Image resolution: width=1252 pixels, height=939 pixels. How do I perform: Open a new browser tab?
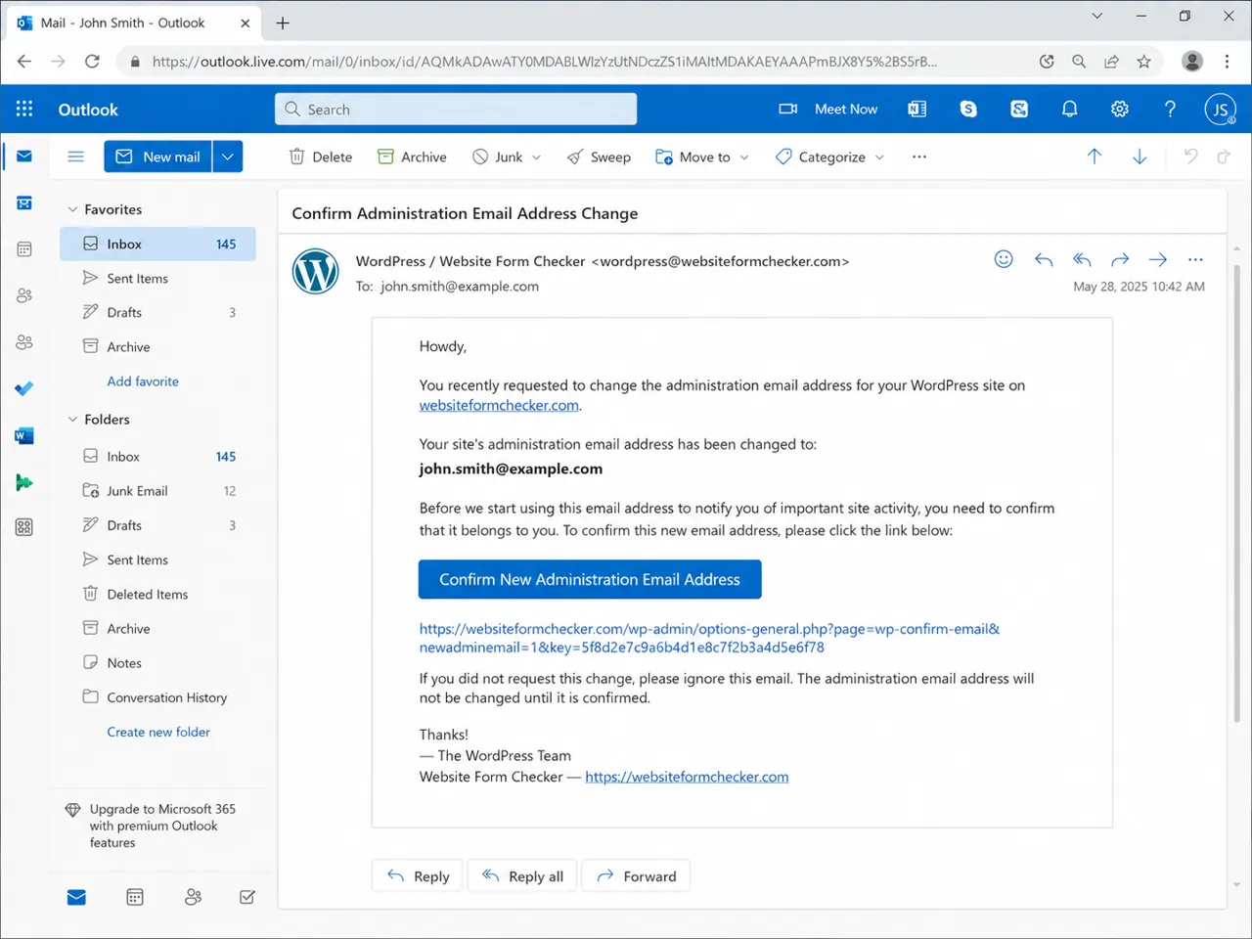(x=283, y=22)
